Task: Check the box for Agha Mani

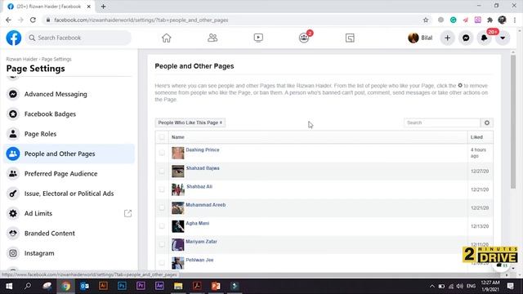Action: point(162,226)
